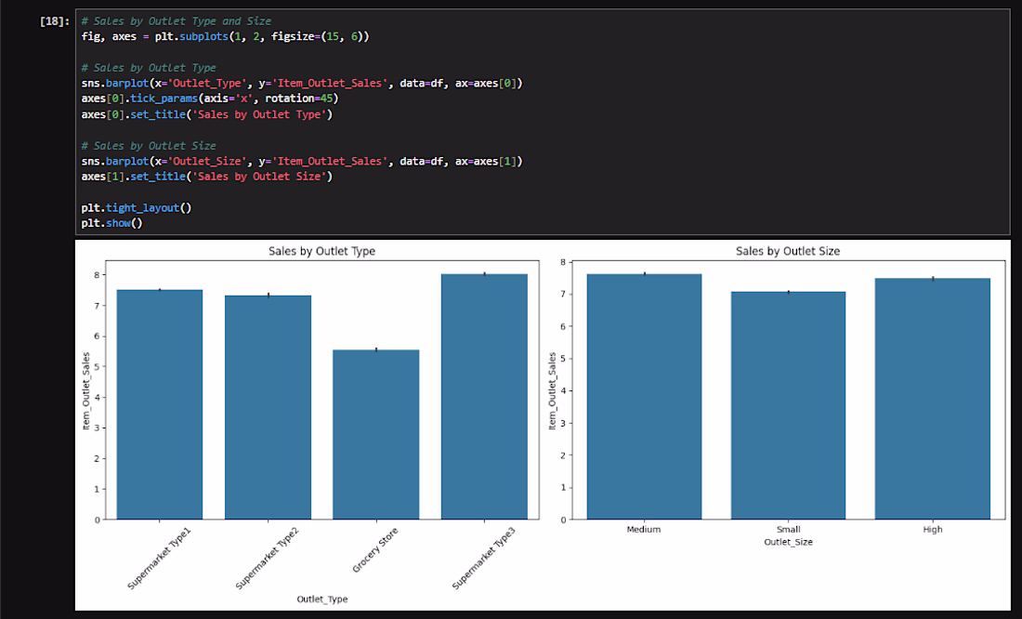This screenshot has width=1022, height=619.
Task: Click the plt.tight_layout() line
Action: [137, 207]
